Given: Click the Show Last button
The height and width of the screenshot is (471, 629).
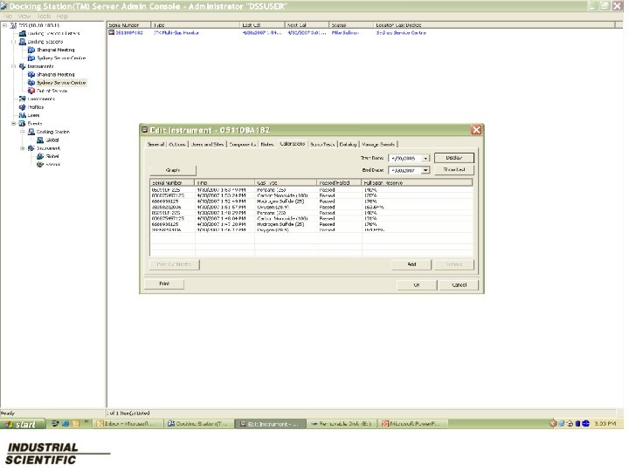Looking at the screenshot, I should coord(454,170).
